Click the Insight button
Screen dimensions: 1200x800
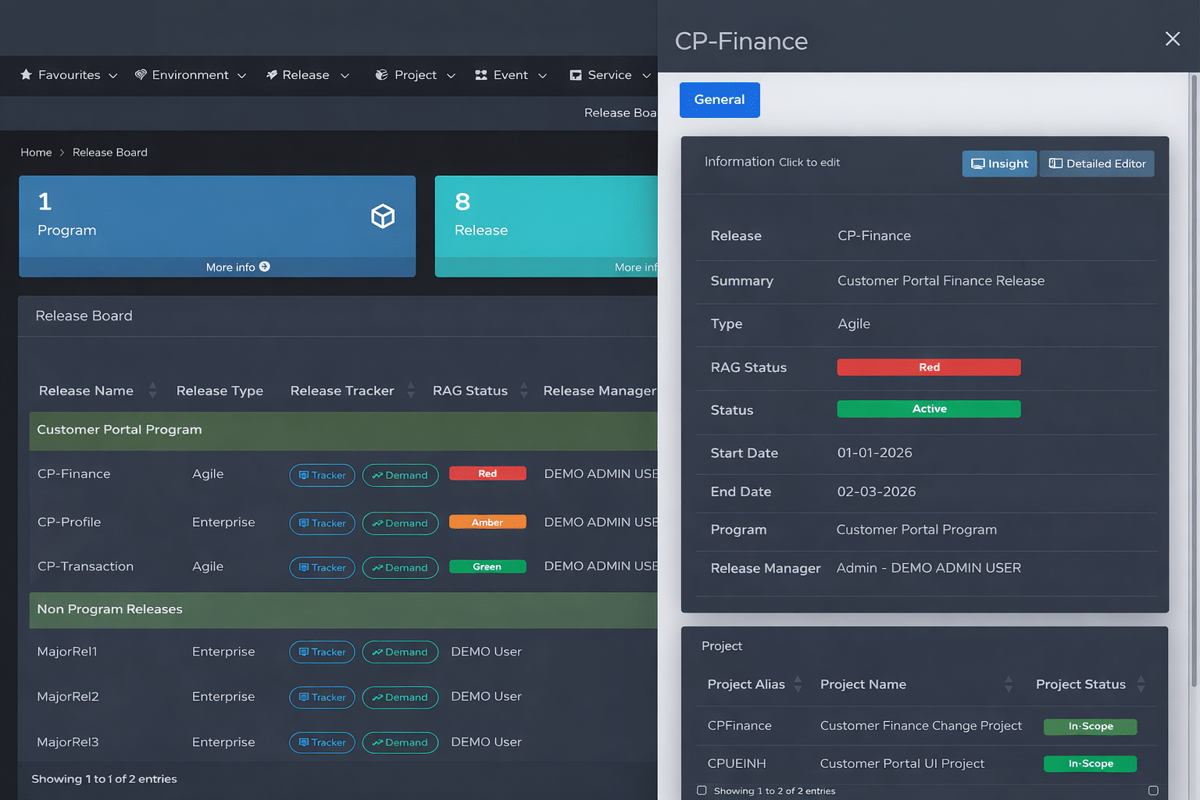[x=999, y=164]
